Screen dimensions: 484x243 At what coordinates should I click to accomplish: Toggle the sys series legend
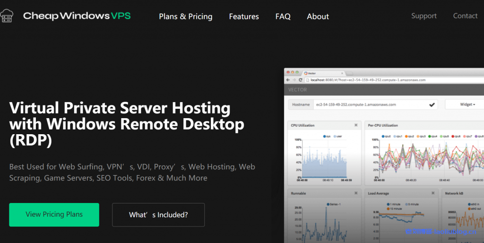[x=325, y=137]
